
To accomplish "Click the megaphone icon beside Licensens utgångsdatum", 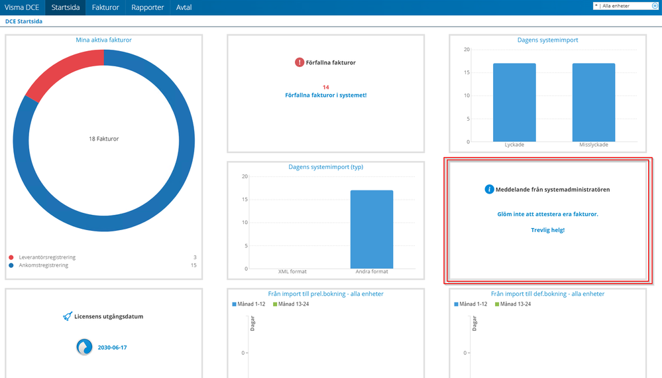I will pyautogui.click(x=68, y=316).
